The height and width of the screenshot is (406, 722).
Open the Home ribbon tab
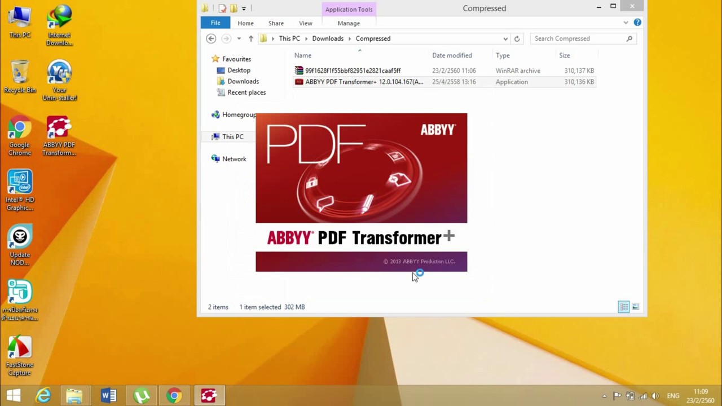245,23
